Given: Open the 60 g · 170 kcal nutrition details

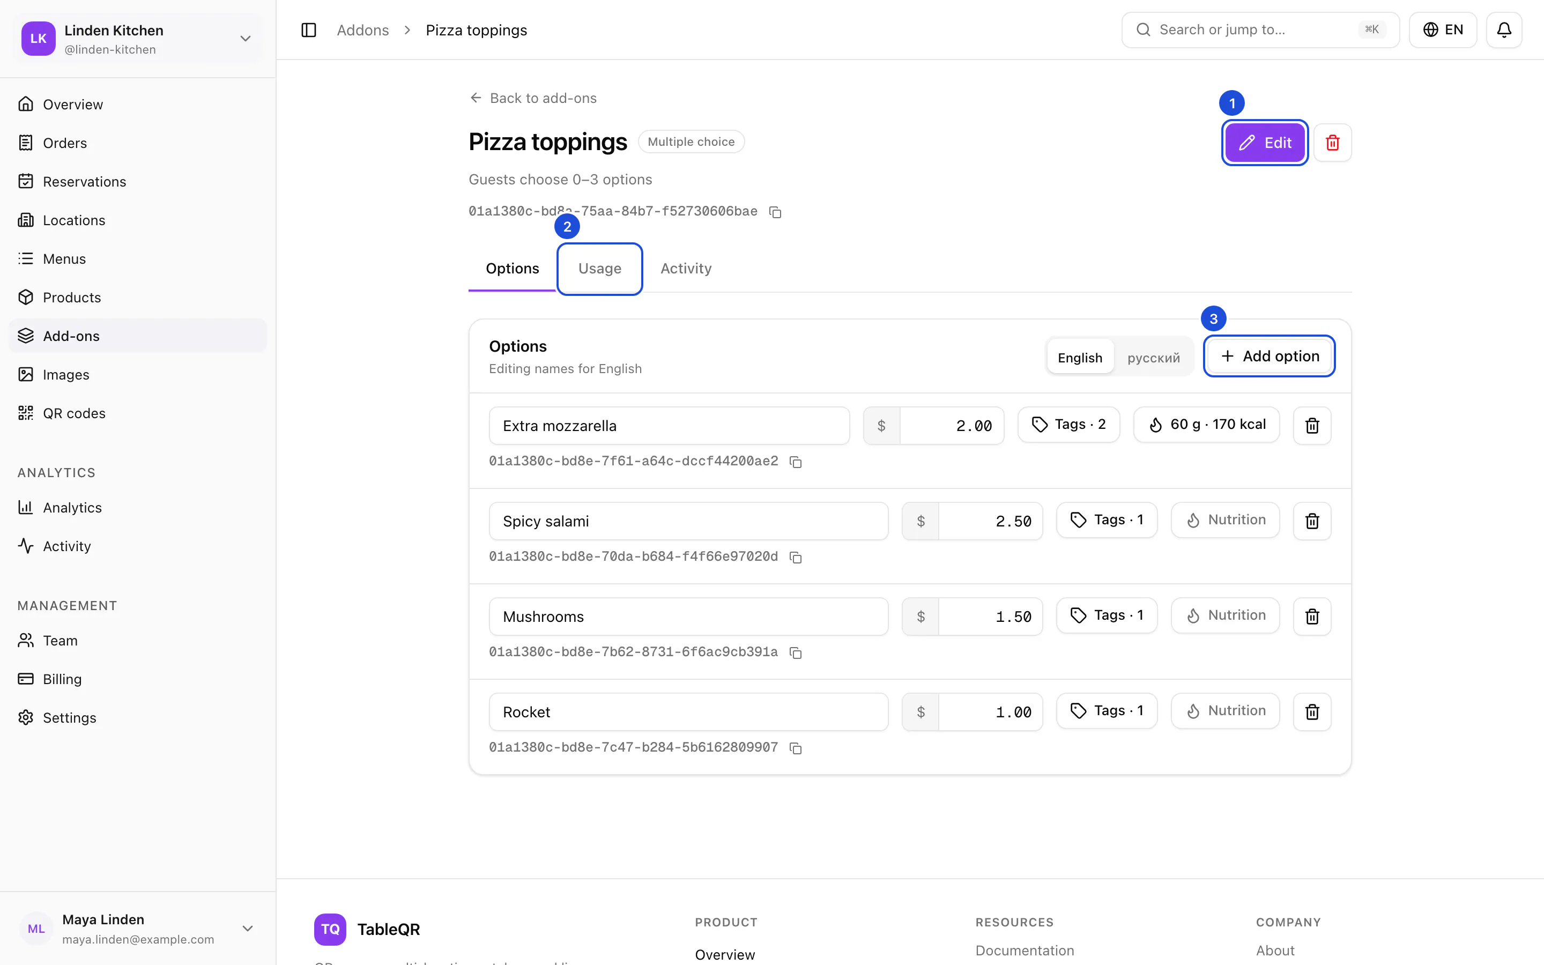Looking at the screenshot, I should (x=1206, y=425).
